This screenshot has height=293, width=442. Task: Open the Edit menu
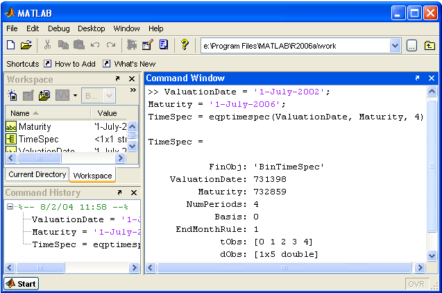(x=33, y=28)
